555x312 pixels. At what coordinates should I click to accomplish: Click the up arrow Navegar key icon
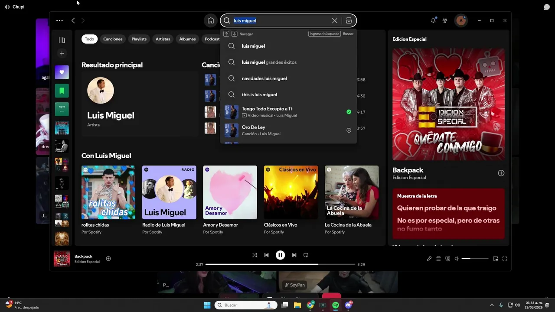coord(226,34)
